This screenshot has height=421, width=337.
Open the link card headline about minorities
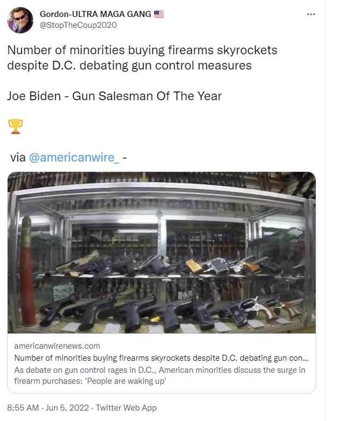pos(161,358)
